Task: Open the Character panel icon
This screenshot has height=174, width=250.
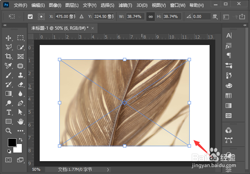Action: pyautogui.click(x=229, y=35)
